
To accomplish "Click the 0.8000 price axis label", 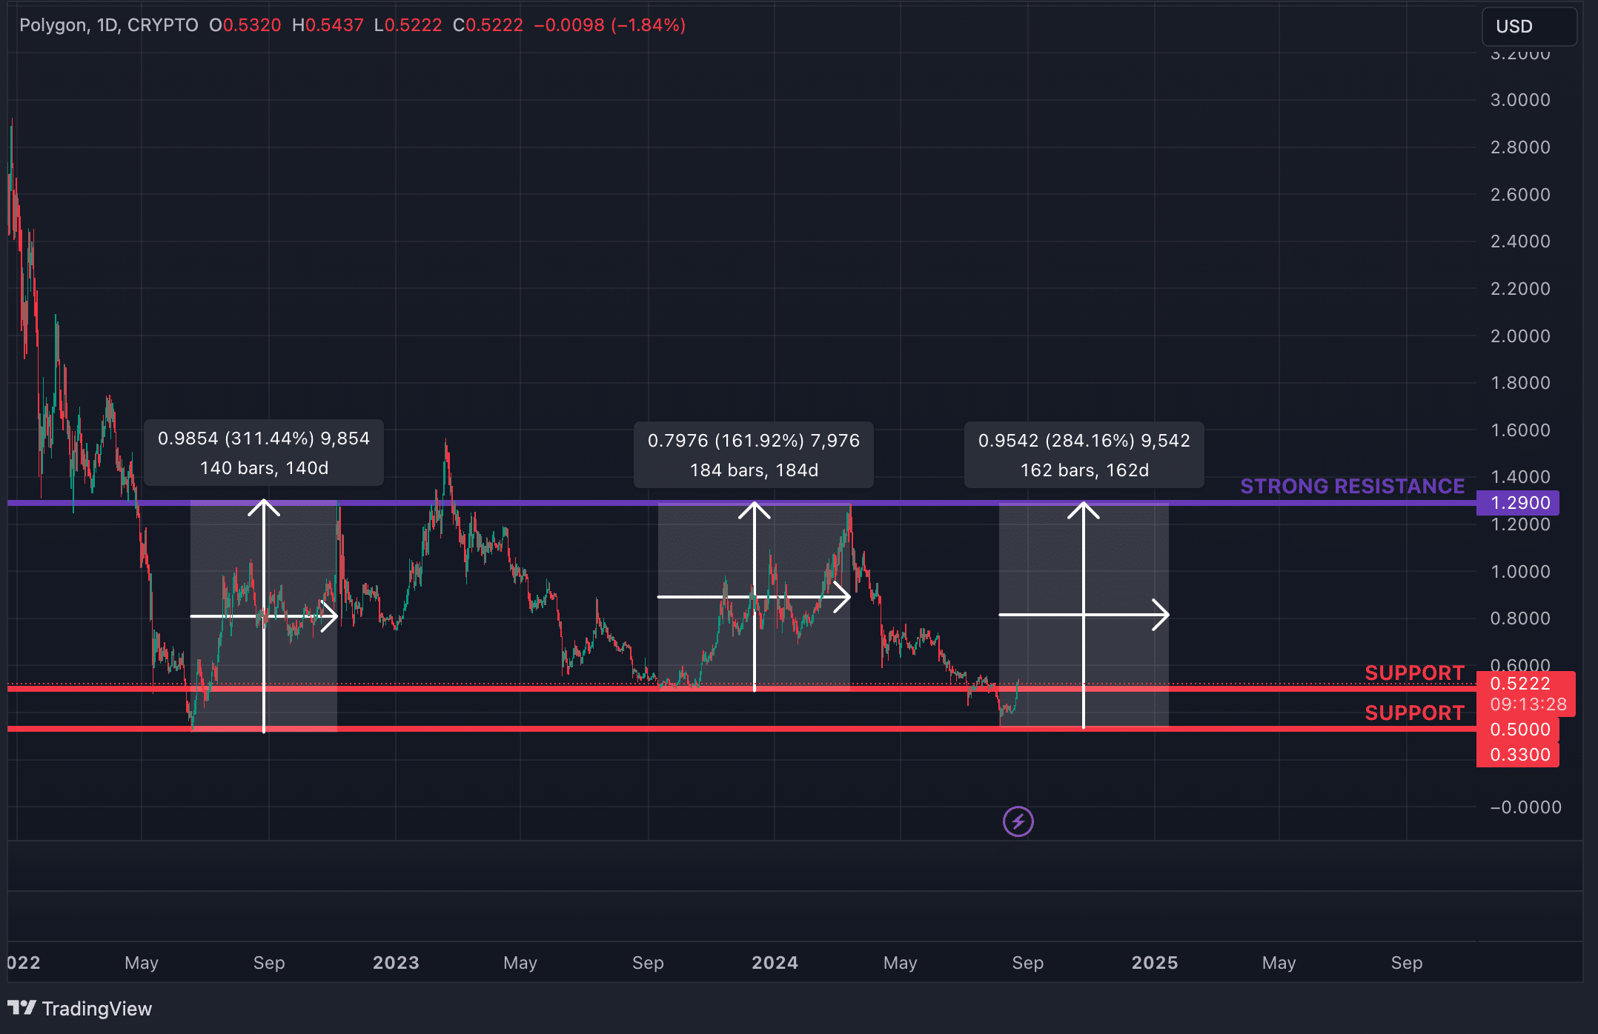I will point(1520,618).
